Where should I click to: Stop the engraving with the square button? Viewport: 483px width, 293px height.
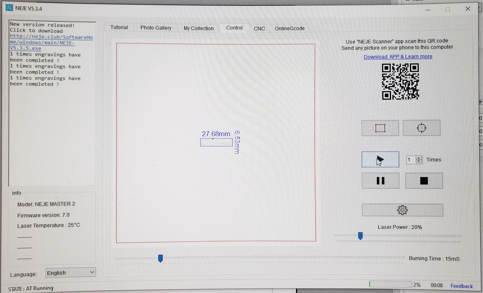[x=424, y=181]
